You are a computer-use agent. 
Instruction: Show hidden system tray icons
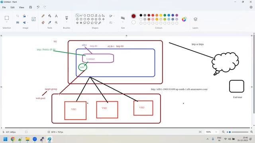coord(208,139)
